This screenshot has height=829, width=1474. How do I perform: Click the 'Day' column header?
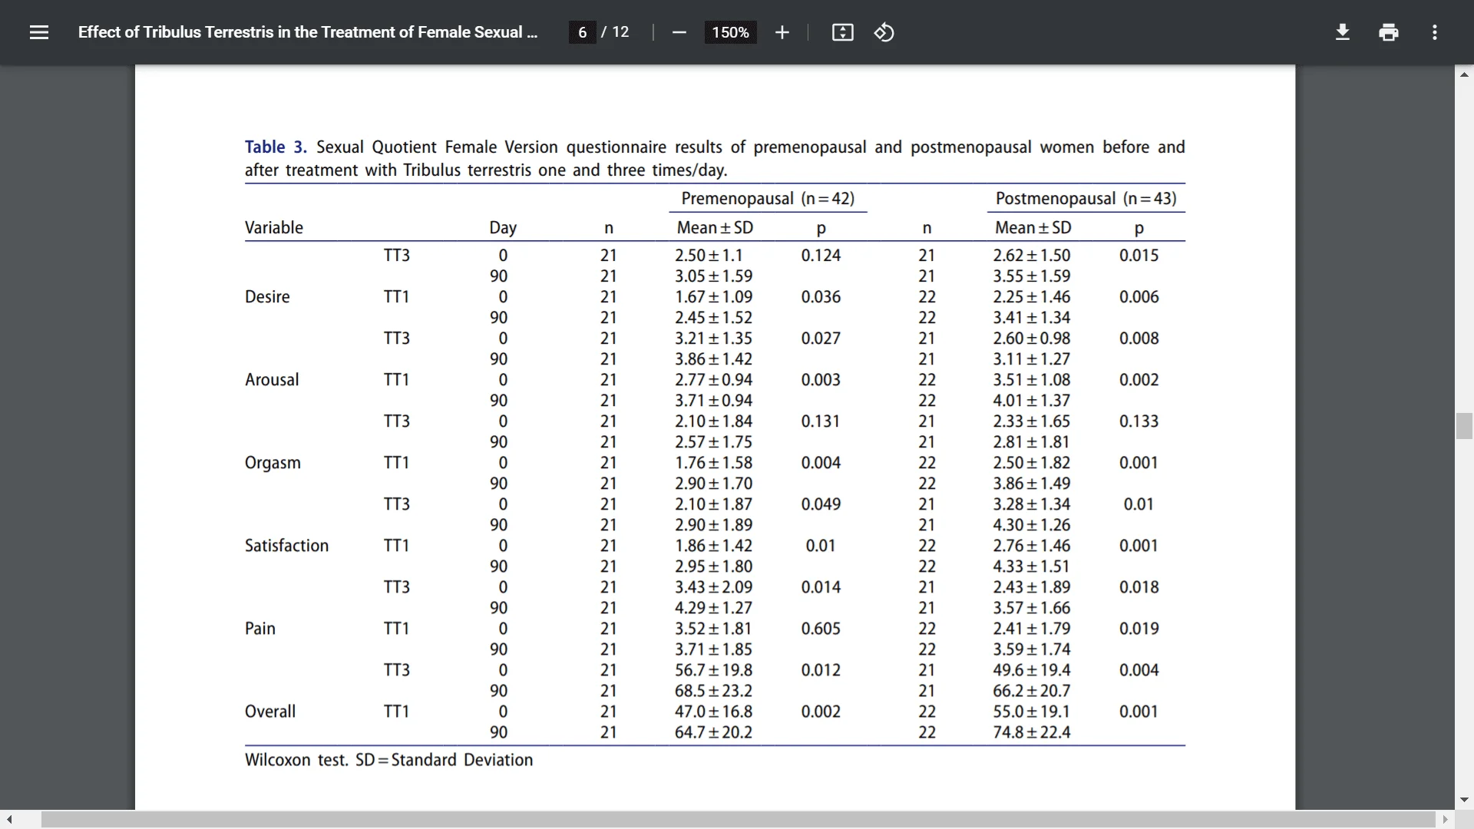click(x=503, y=228)
